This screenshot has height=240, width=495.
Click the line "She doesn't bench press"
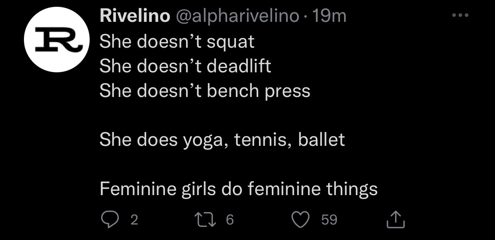pyautogui.click(x=205, y=91)
